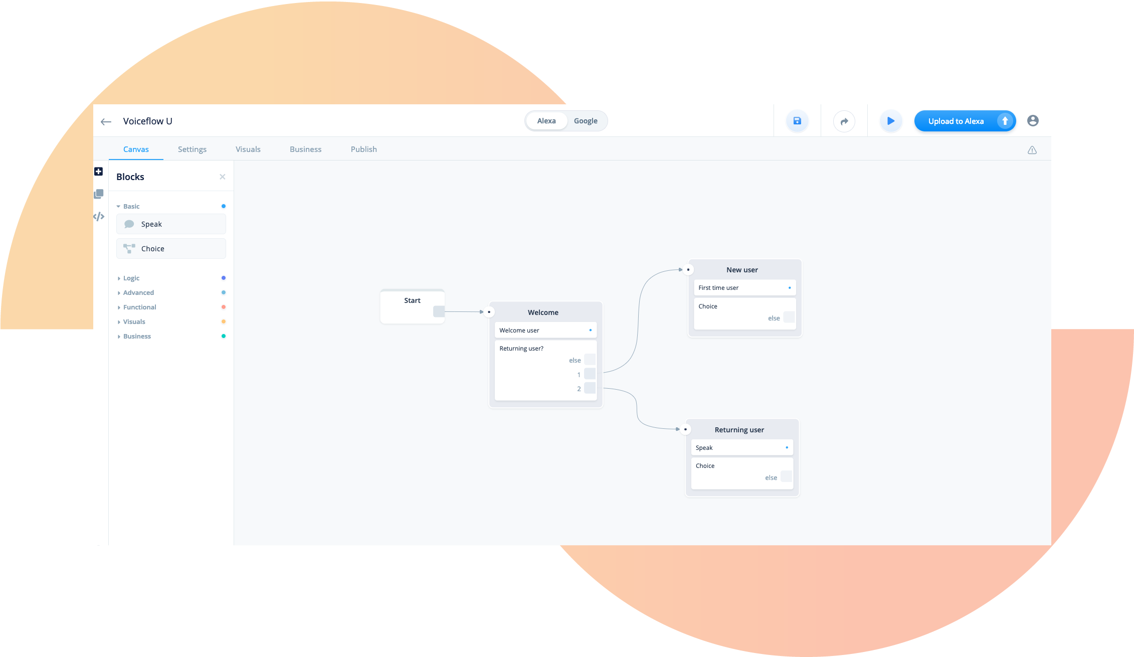The image size is (1134, 657).
Task: Open the Settings tab
Action: click(192, 149)
